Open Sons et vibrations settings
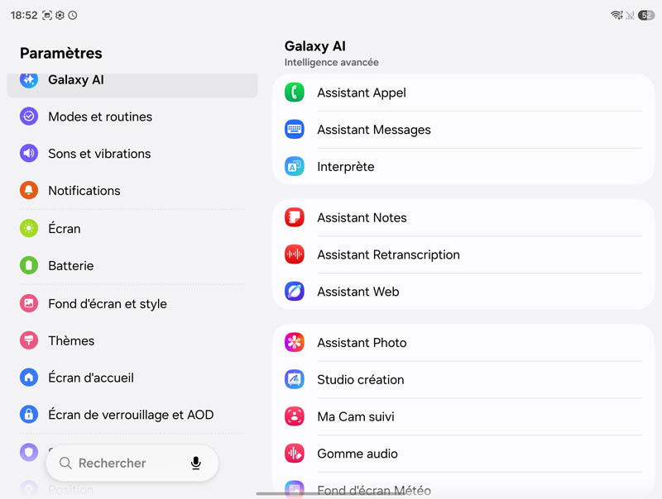 point(132,154)
